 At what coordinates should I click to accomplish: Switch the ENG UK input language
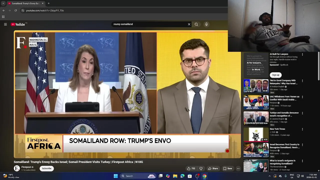point(292,176)
